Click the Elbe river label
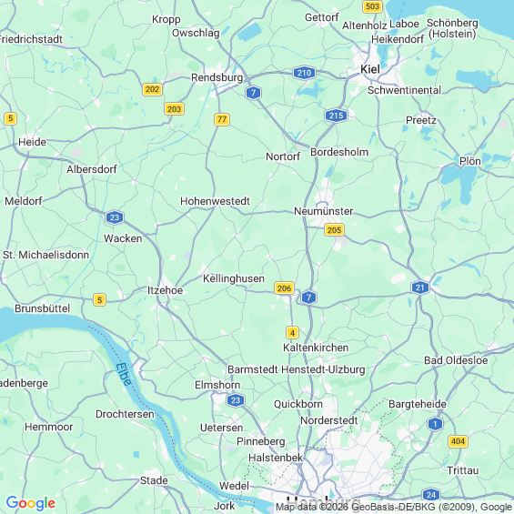The height and width of the screenshot is (514, 514). 125,374
